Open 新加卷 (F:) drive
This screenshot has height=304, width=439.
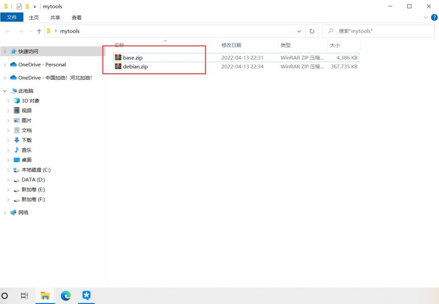pos(33,200)
